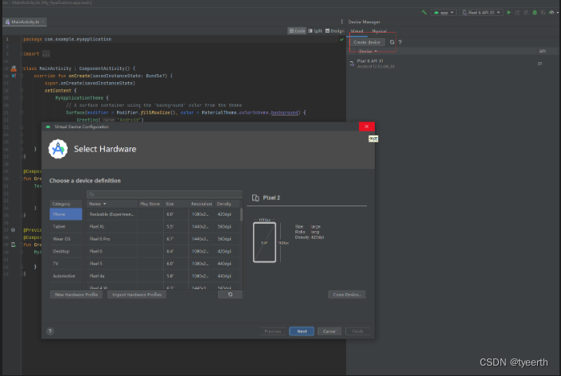Click the Category list header
This screenshot has height=376, width=561.
pyautogui.click(x=66, y=204)
